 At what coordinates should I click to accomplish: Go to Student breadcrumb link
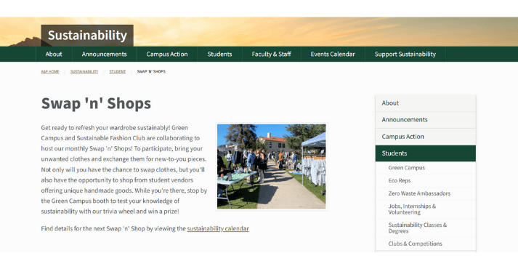118,71
